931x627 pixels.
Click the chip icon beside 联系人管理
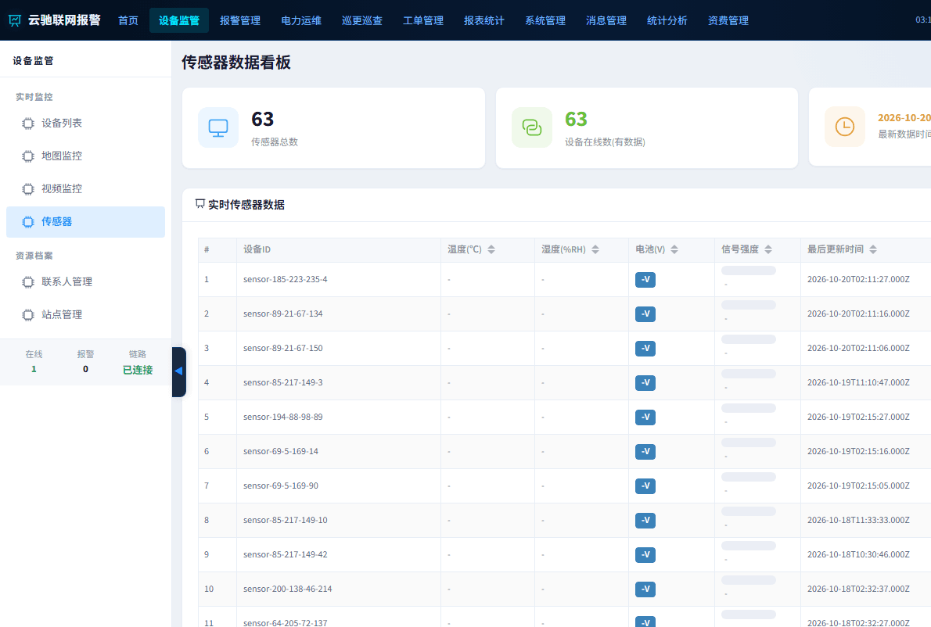(x=28, y=282)
